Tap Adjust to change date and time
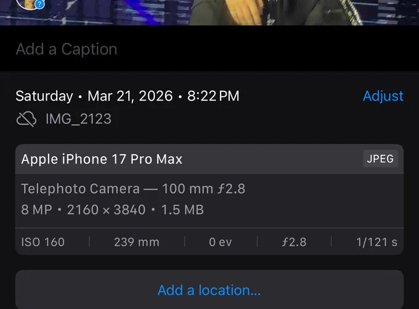Screen dimensions: 419x309 pos(383,96)
